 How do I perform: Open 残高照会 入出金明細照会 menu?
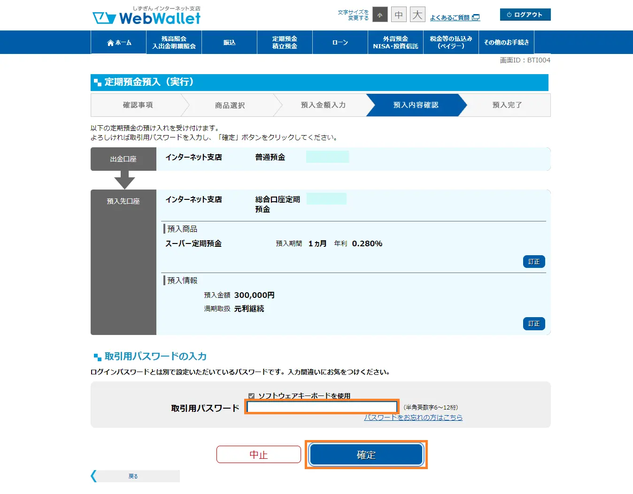pos(174,43)
